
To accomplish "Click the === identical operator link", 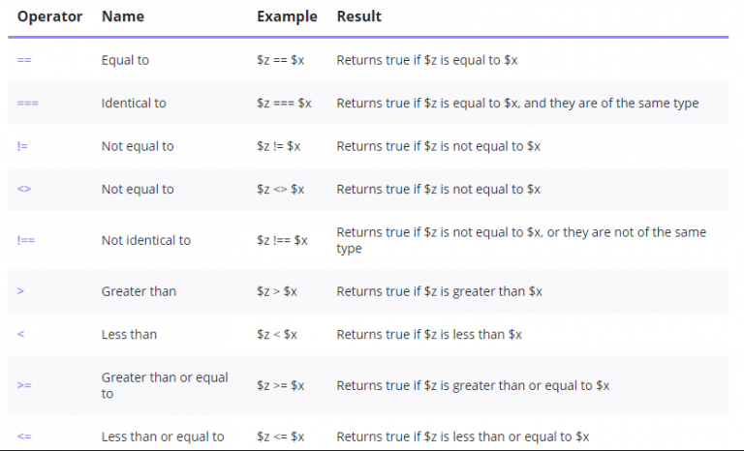I will (28, 103).
